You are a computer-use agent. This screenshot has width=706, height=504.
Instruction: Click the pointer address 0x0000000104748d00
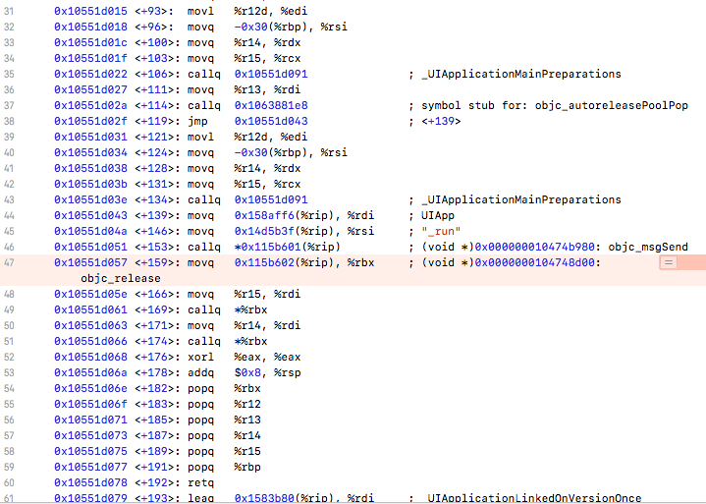[535, 262]
